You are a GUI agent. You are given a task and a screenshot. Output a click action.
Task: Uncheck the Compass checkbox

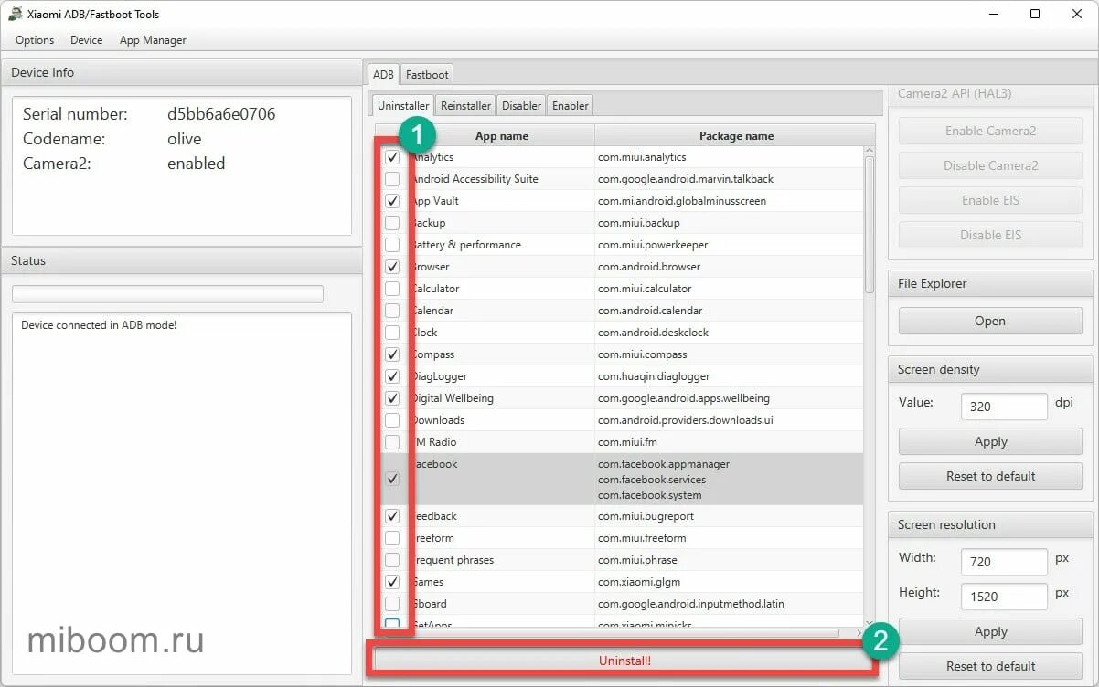392,354
